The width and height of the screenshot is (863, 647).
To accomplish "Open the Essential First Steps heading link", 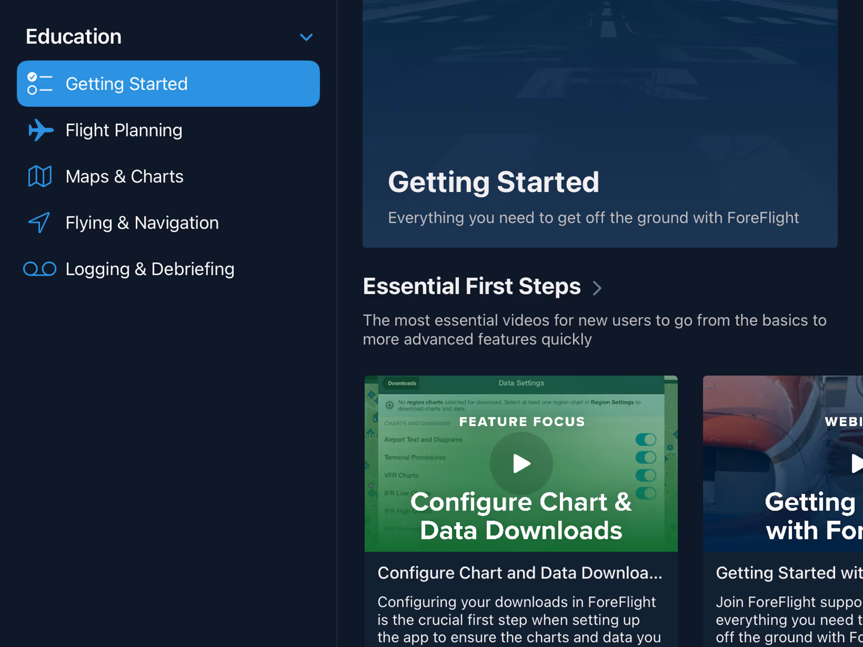I will (x=472, y=286).
